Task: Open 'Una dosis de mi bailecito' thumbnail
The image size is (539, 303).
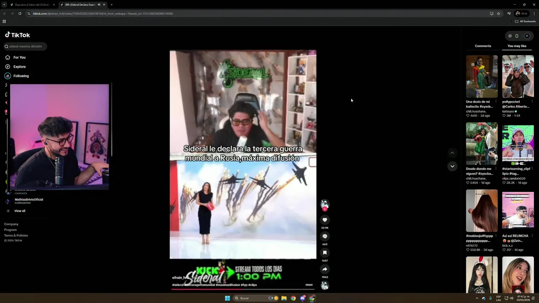Action: coord(482,76)
